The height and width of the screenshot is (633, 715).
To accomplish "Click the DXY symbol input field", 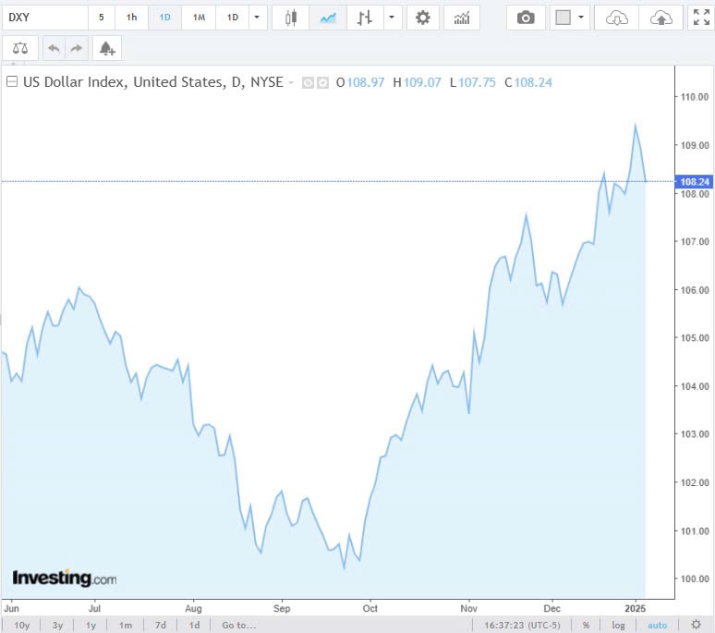I will [44, 18].
